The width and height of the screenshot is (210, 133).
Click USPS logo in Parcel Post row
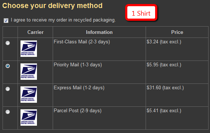pyautogui.click(x=29, y=118)
